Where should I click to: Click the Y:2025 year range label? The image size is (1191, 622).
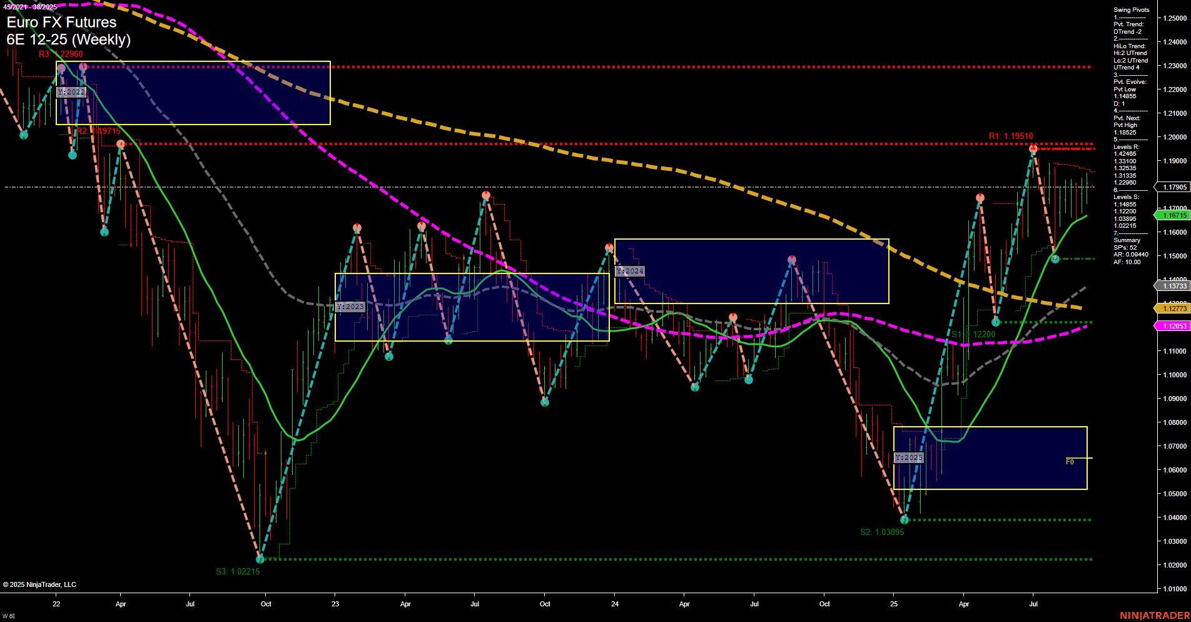coord(909,457)
